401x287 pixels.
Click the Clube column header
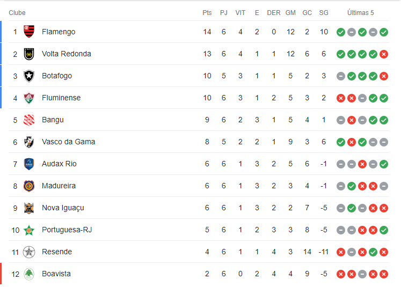pyautogui.click(x=17, y=13)
